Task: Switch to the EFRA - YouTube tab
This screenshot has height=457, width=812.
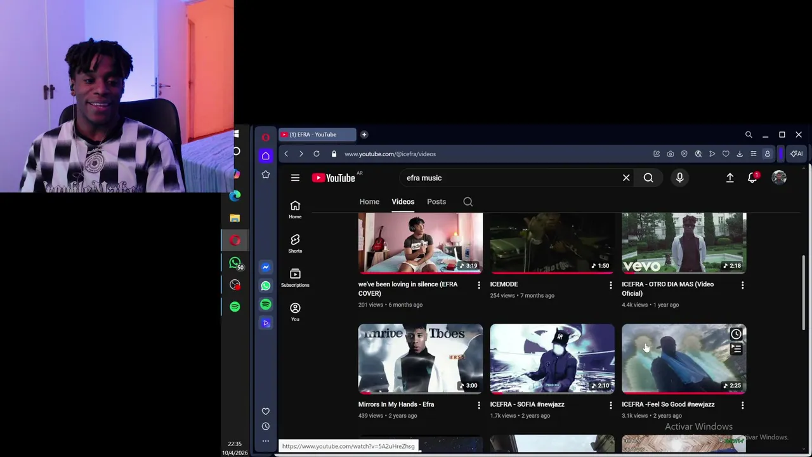Action: (317, 135)
